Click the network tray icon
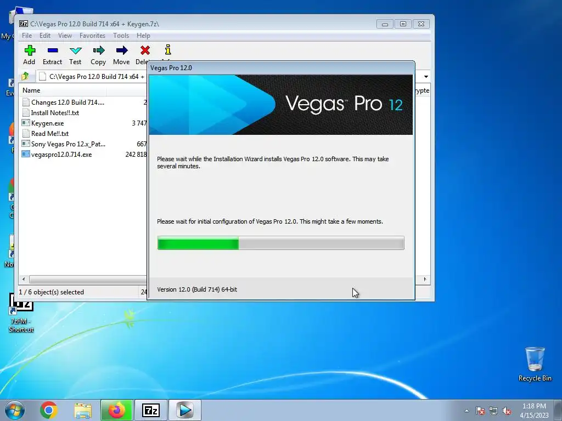The width and height of the screenshot is (562, 421). [x=493, y=411]
